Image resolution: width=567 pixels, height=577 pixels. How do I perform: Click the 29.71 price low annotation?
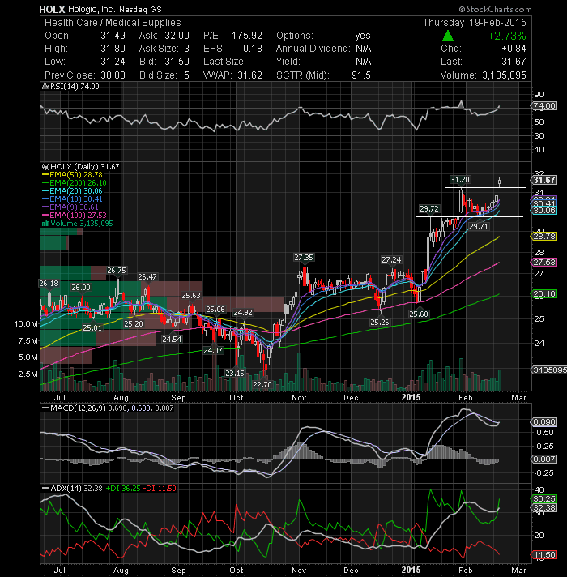point(479,227)
